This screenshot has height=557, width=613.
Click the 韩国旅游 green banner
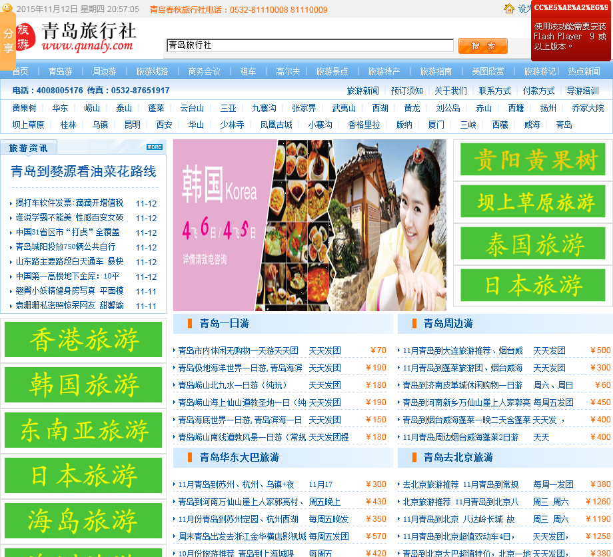pyautogui.click(x=83, y=384)
